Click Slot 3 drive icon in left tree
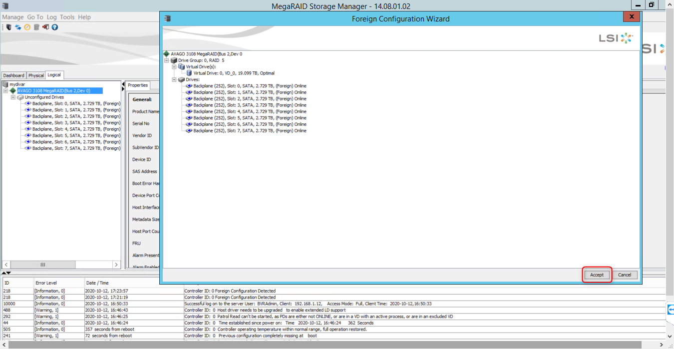 28,123
